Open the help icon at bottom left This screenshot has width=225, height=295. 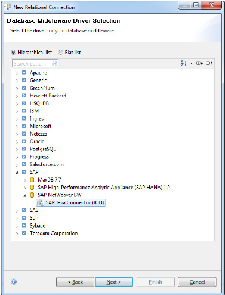pos(14,282)
